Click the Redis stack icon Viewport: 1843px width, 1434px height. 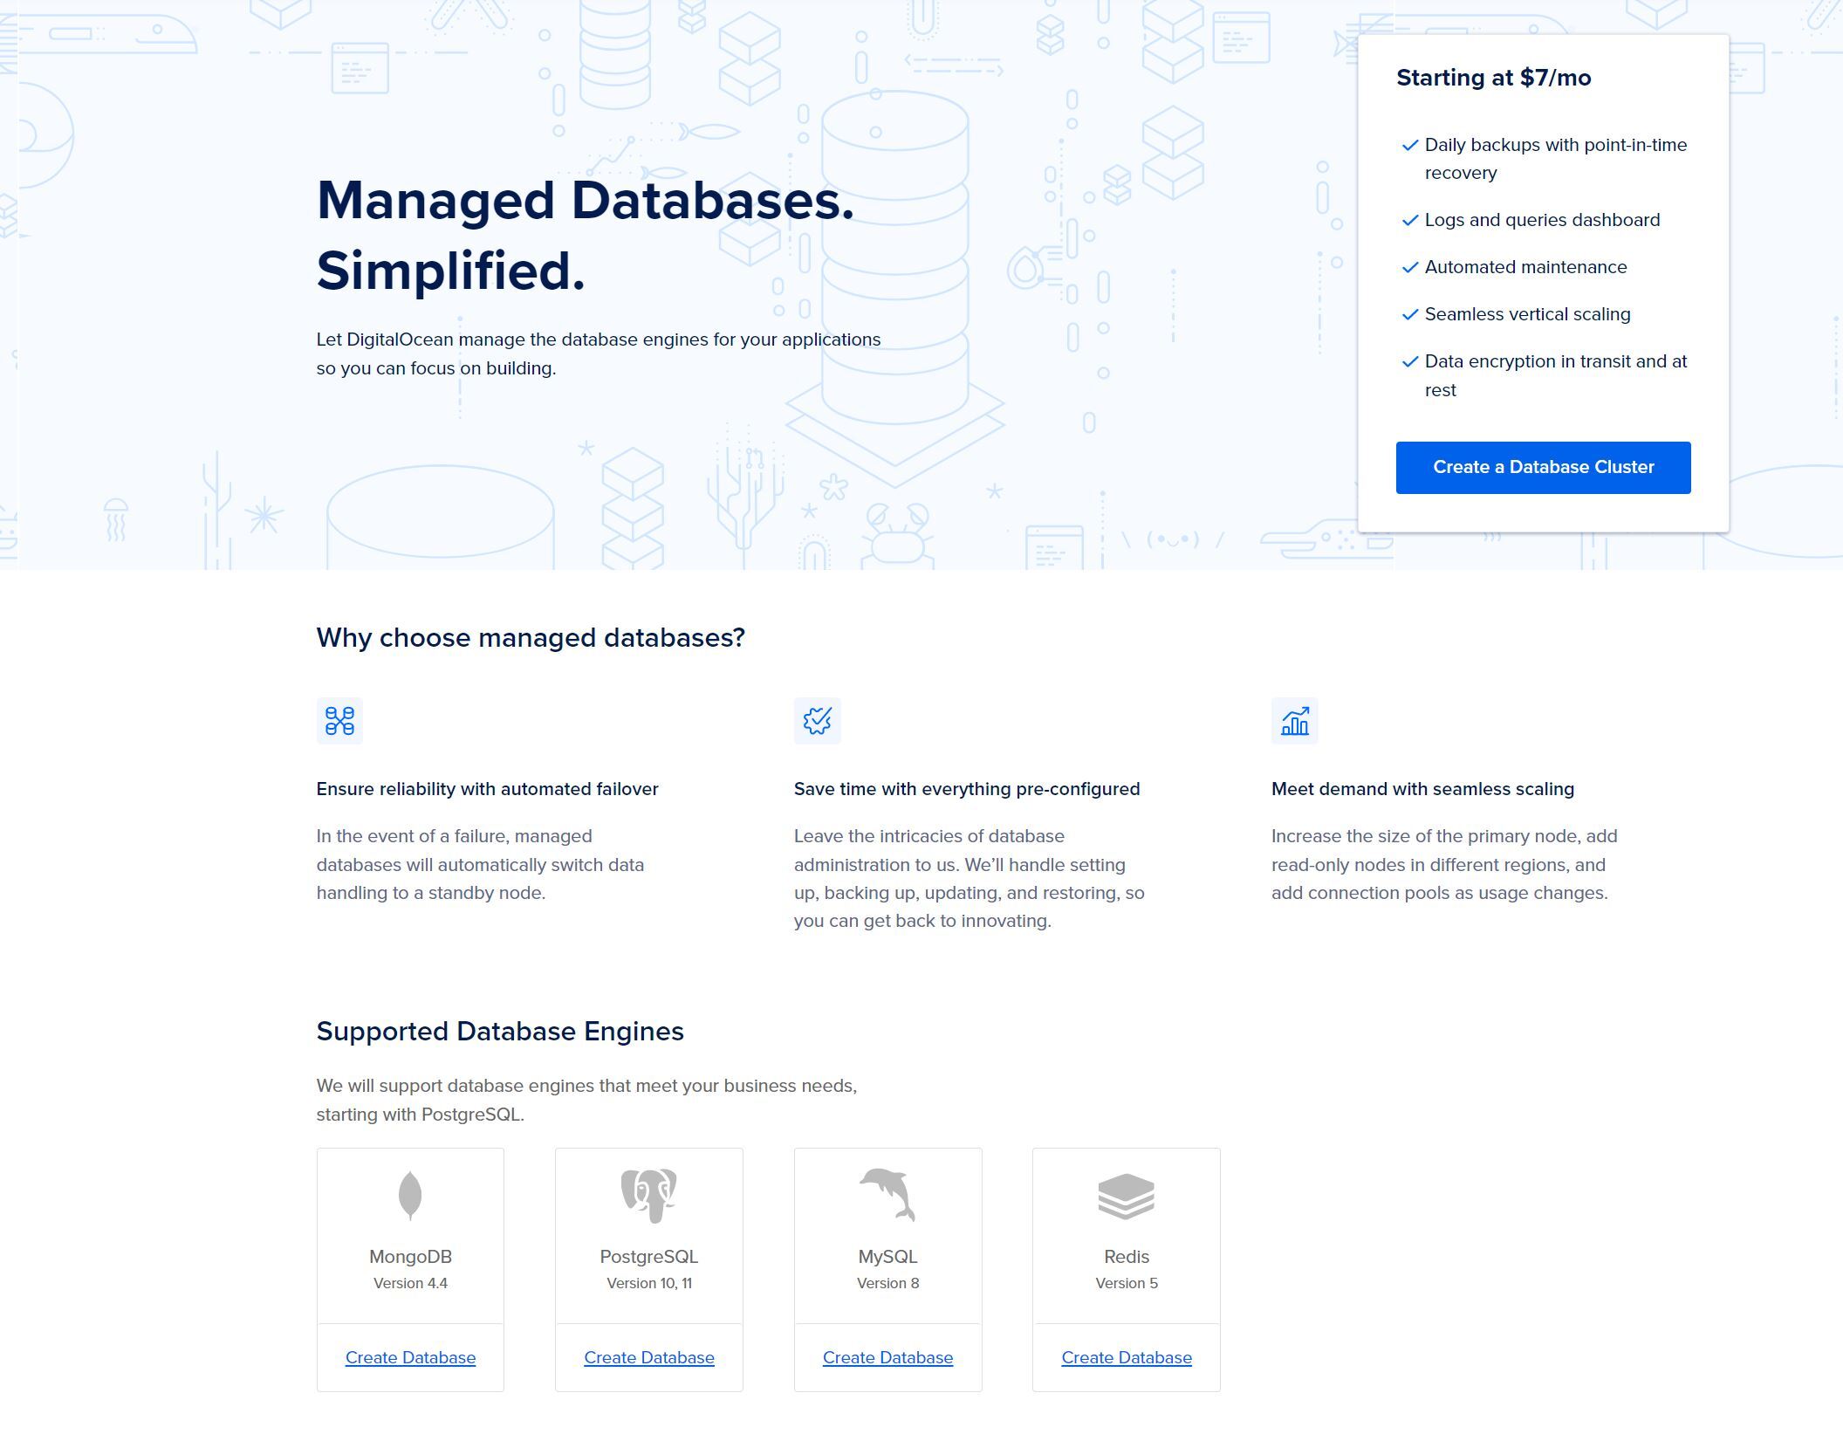[x=1127, y=1196]
